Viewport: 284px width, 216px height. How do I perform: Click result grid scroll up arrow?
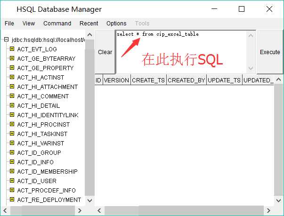click(278, 80)
